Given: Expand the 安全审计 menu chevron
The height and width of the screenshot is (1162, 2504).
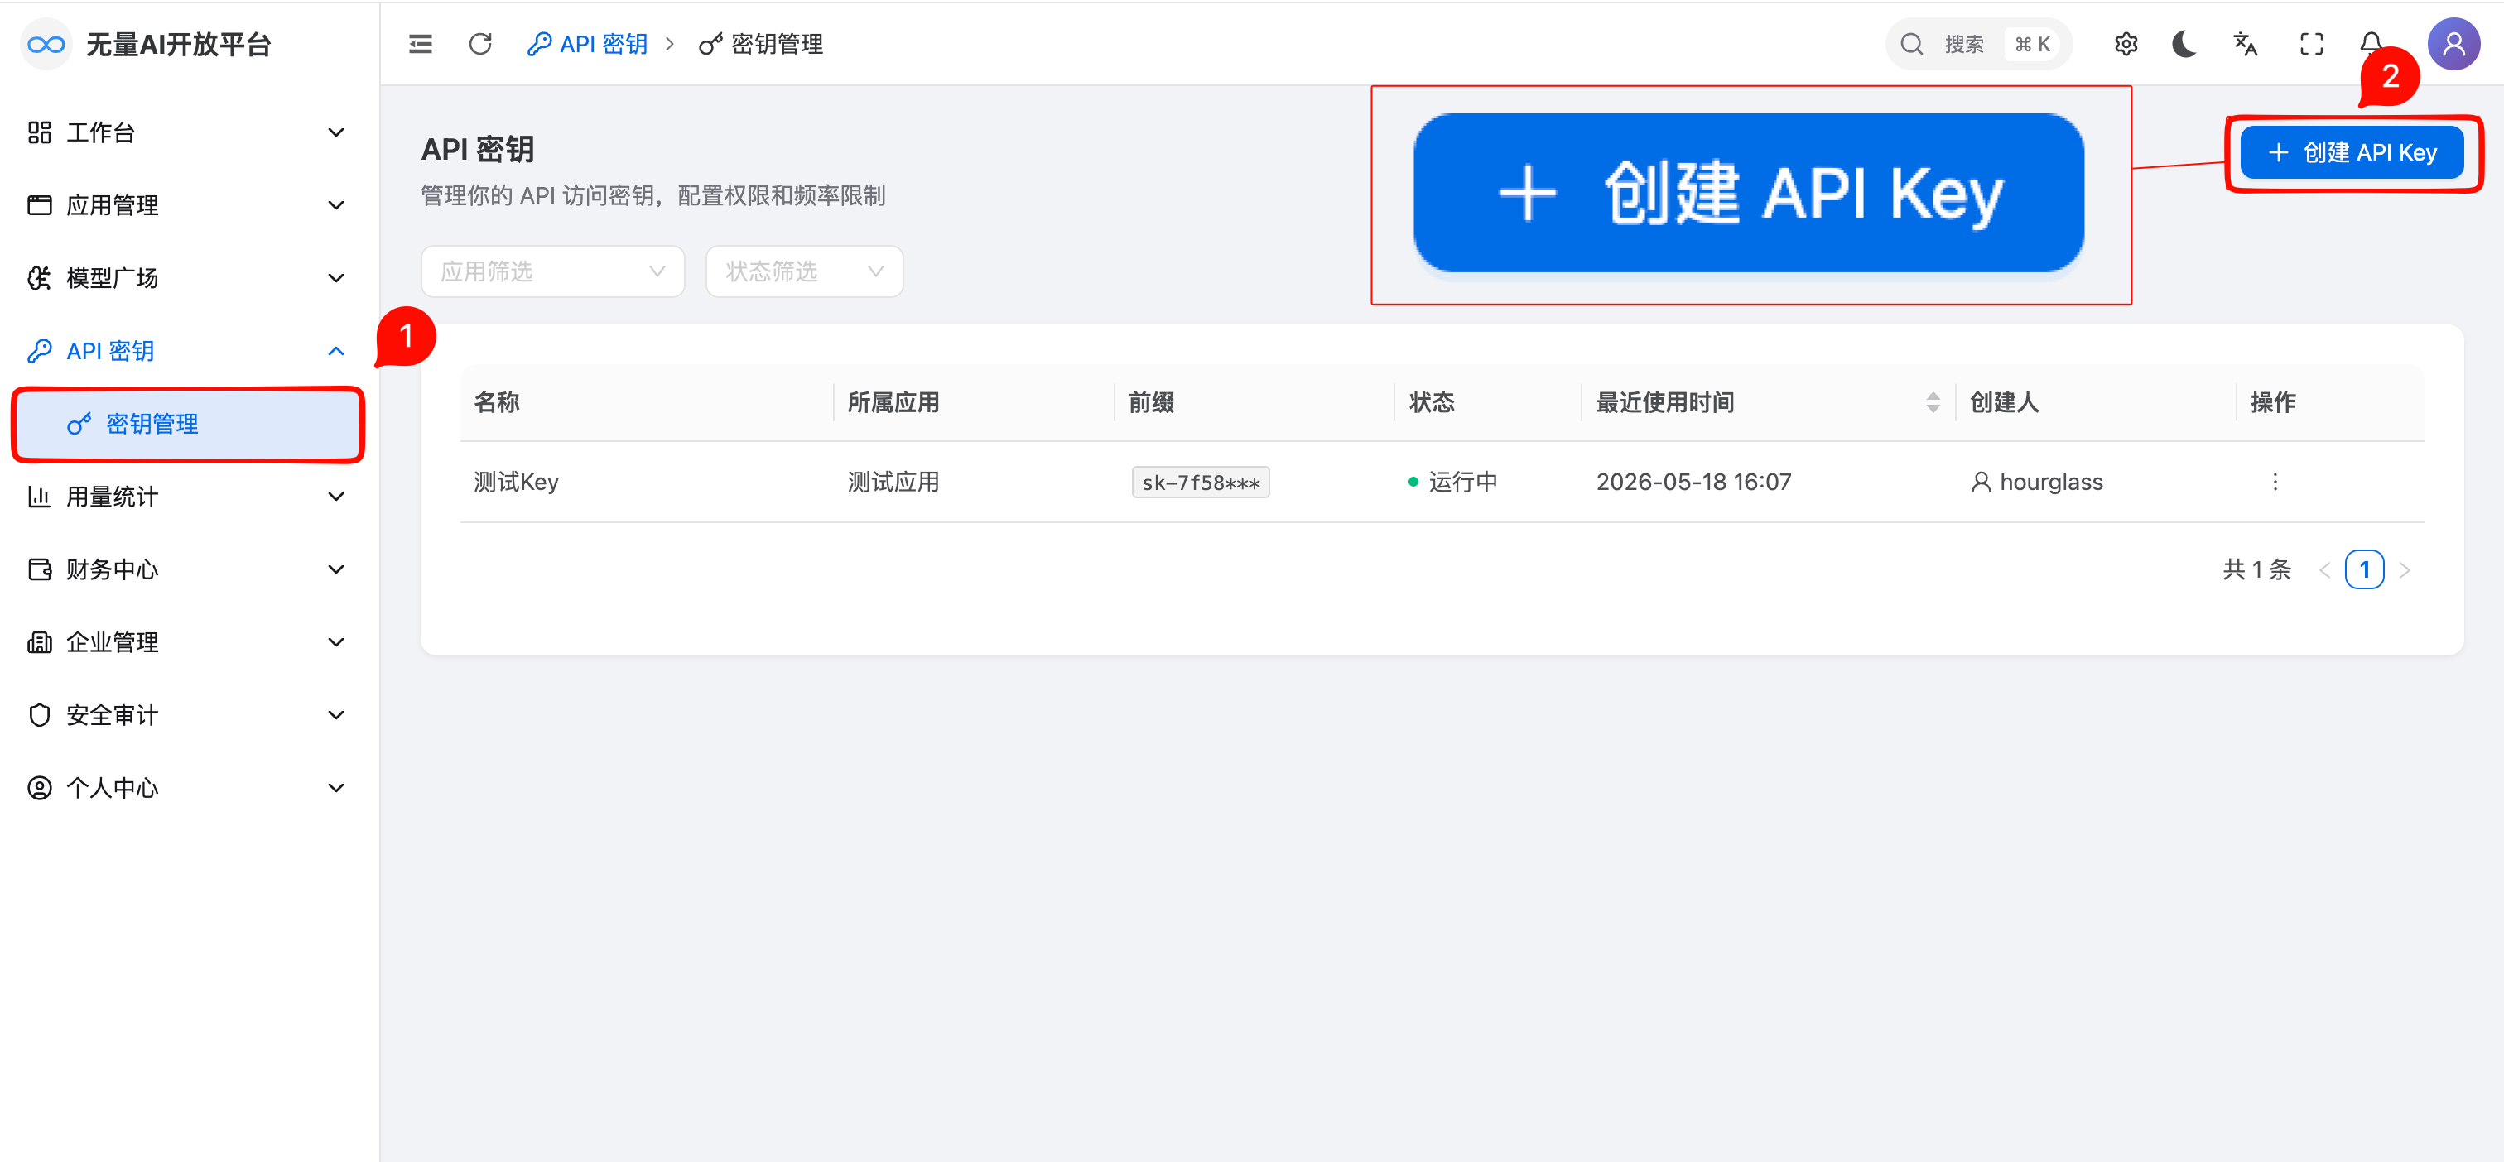Looking at the screenshot, I should pyautogui.click(x=336, y=715).
